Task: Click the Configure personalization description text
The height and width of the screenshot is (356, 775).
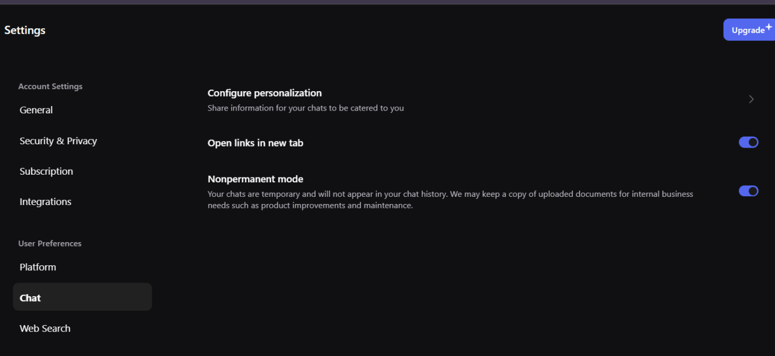Action: click(x=306, y=108)
